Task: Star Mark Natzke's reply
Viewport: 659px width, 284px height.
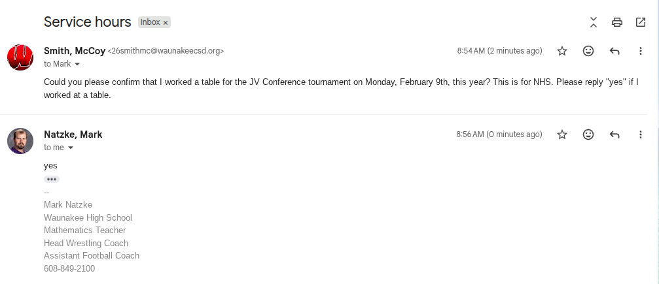Action: point(561,134)
